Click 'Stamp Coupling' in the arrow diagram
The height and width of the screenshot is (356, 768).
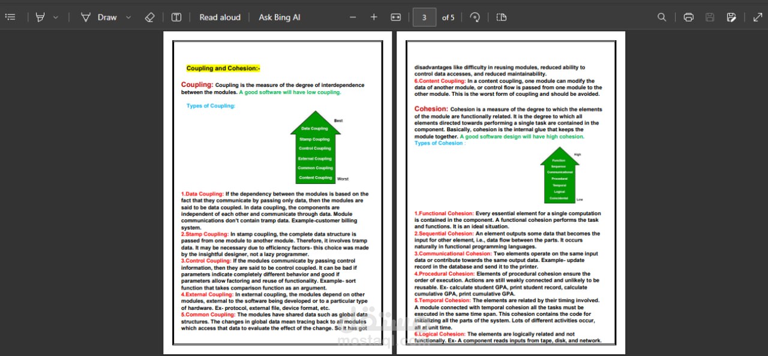click(314, 139)
